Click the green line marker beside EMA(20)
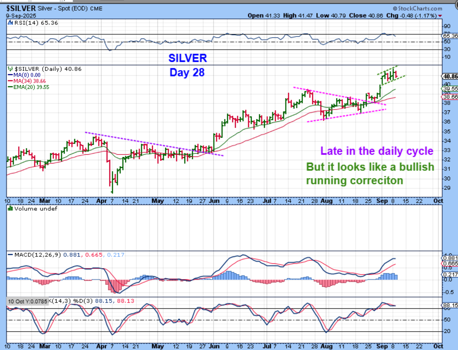458x350 pixels. [x=11, y=87]
